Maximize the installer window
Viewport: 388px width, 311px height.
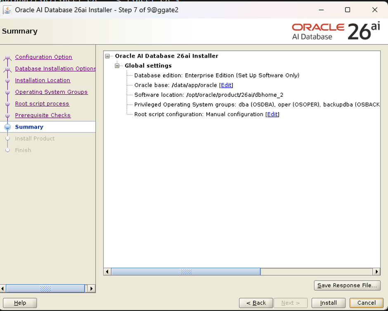[x=348, y=10]
